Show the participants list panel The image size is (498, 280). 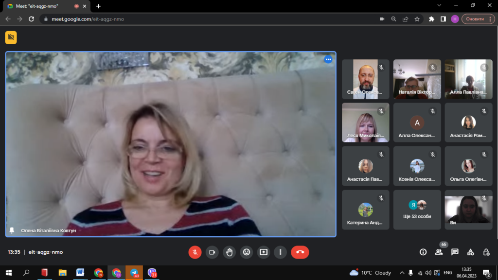point(439,252)
